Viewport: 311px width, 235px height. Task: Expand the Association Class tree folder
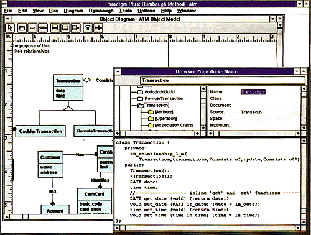tap(151, 126)
